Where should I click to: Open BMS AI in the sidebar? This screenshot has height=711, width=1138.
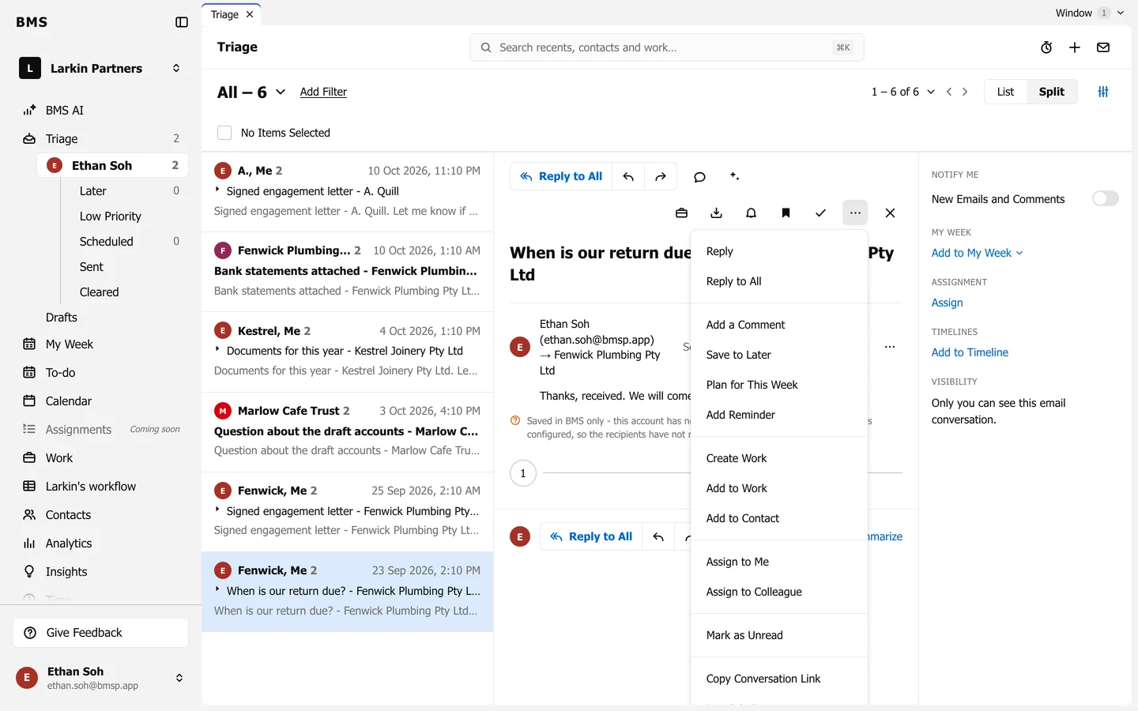[101, 111]
